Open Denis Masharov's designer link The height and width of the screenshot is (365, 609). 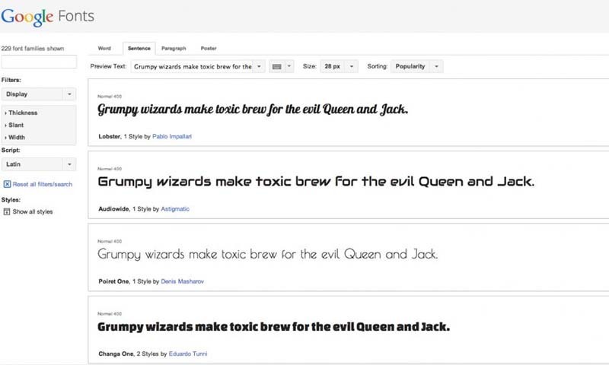pos(183,281)
